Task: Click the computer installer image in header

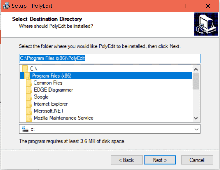Action: (x=206, y=24)
